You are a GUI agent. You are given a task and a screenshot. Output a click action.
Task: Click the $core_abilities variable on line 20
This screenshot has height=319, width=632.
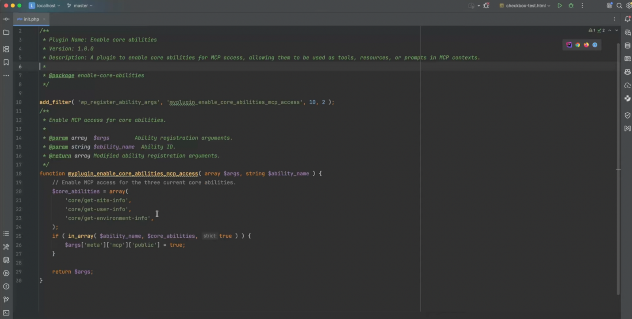(x=76, y=191)
